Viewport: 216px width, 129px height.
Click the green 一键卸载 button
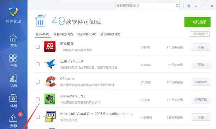pos(197,22)
